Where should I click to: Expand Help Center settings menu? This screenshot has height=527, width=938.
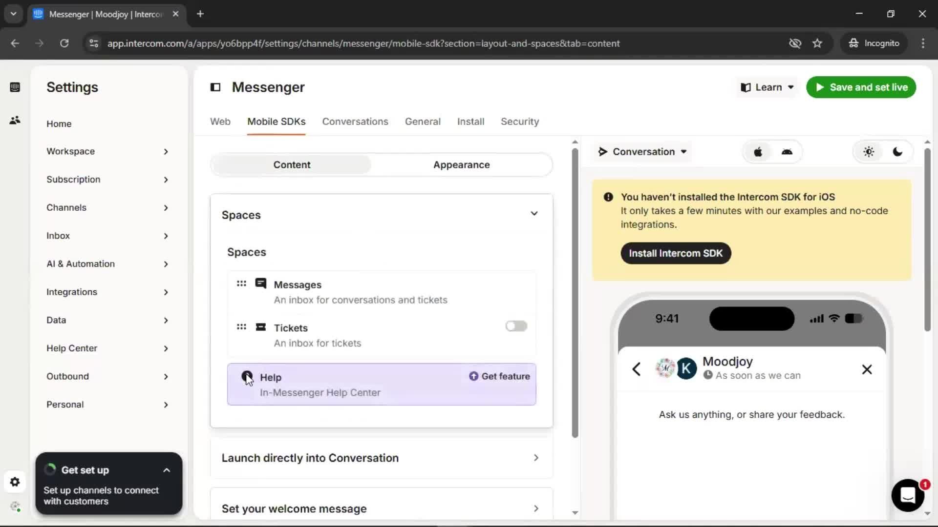tap(107, 348)
